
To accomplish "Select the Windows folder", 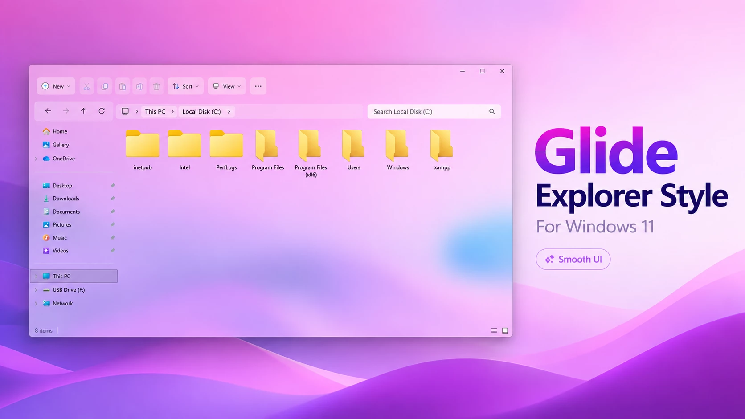I will [x=398, y=150].
